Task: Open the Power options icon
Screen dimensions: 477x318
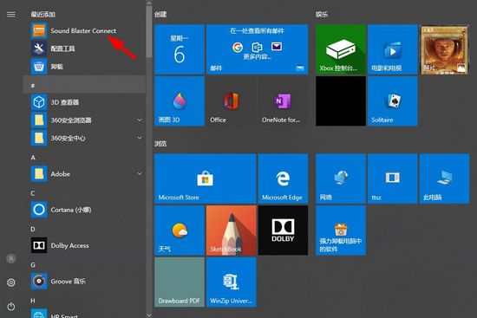Action: (x=11, y=307)
